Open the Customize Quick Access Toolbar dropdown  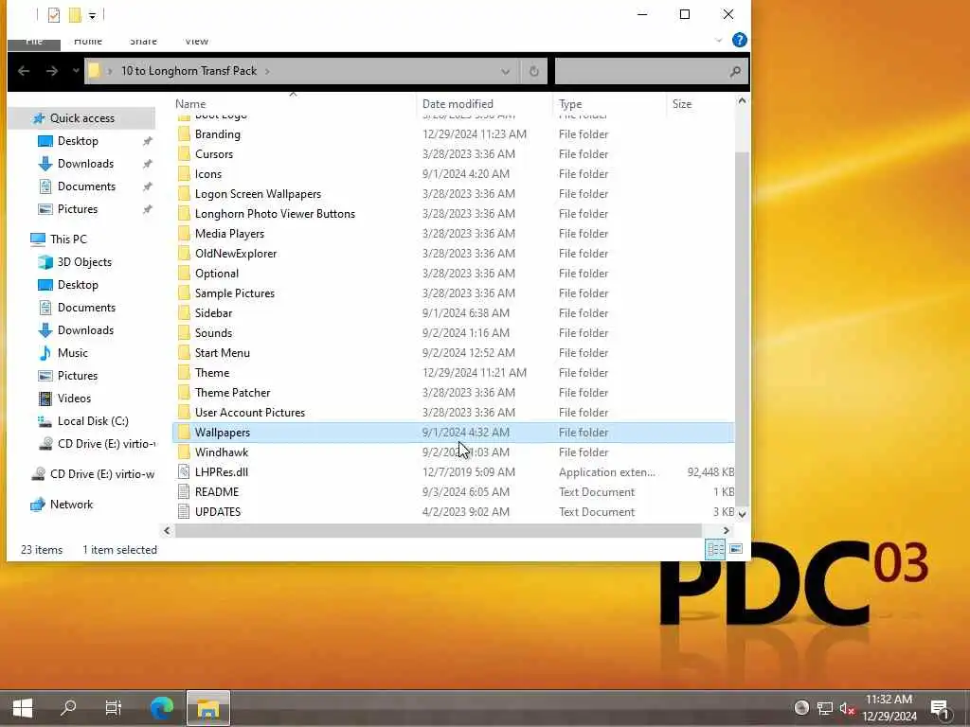coord(92,15)
